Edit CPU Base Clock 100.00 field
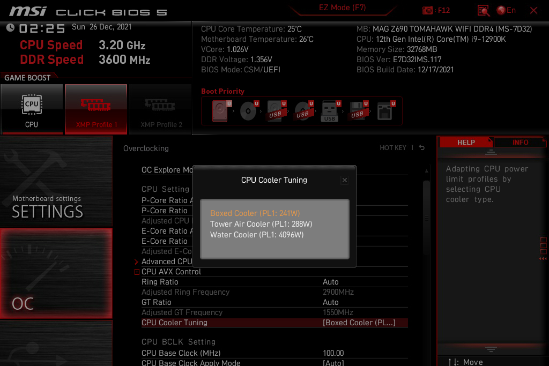 (333, 353)
